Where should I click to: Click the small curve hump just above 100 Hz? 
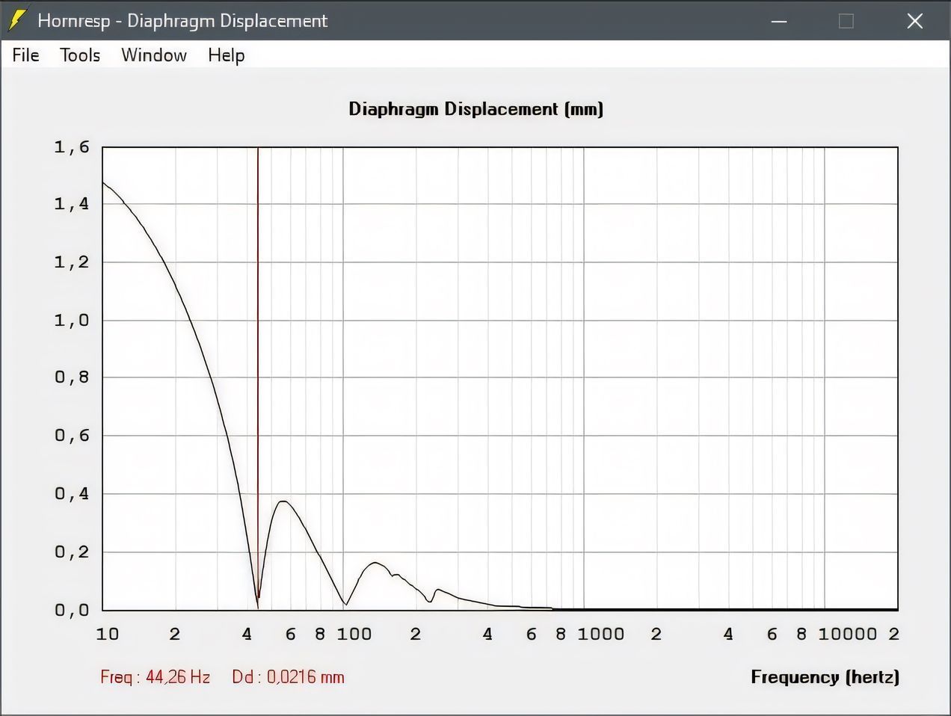375,564
